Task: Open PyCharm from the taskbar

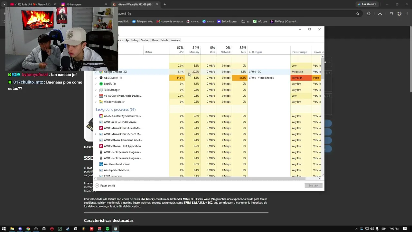Action: click(60, 229)
